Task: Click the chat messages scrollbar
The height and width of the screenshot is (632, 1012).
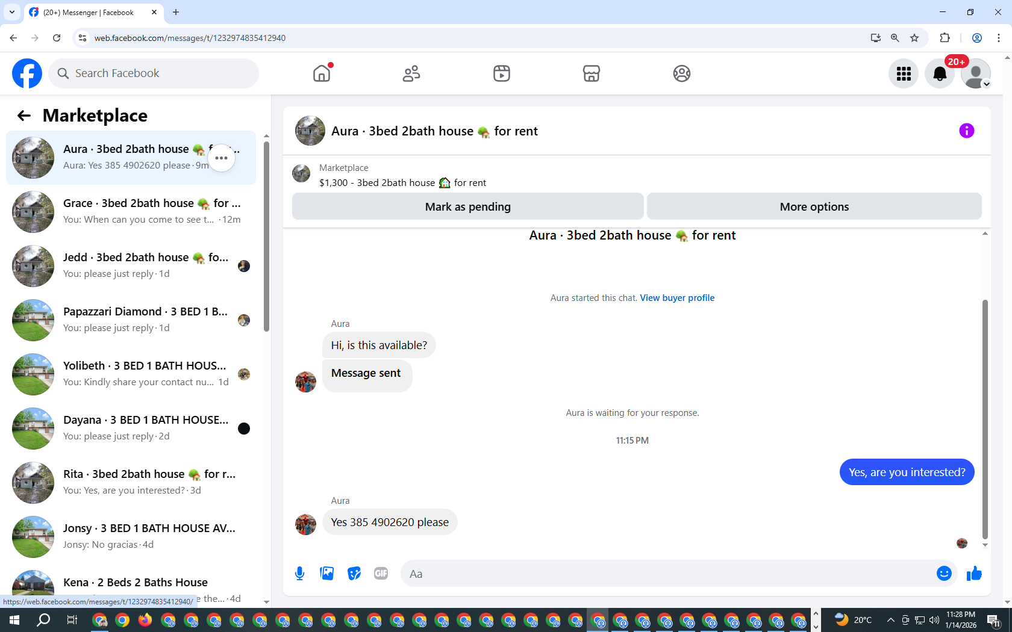Action: pos(985,418)
